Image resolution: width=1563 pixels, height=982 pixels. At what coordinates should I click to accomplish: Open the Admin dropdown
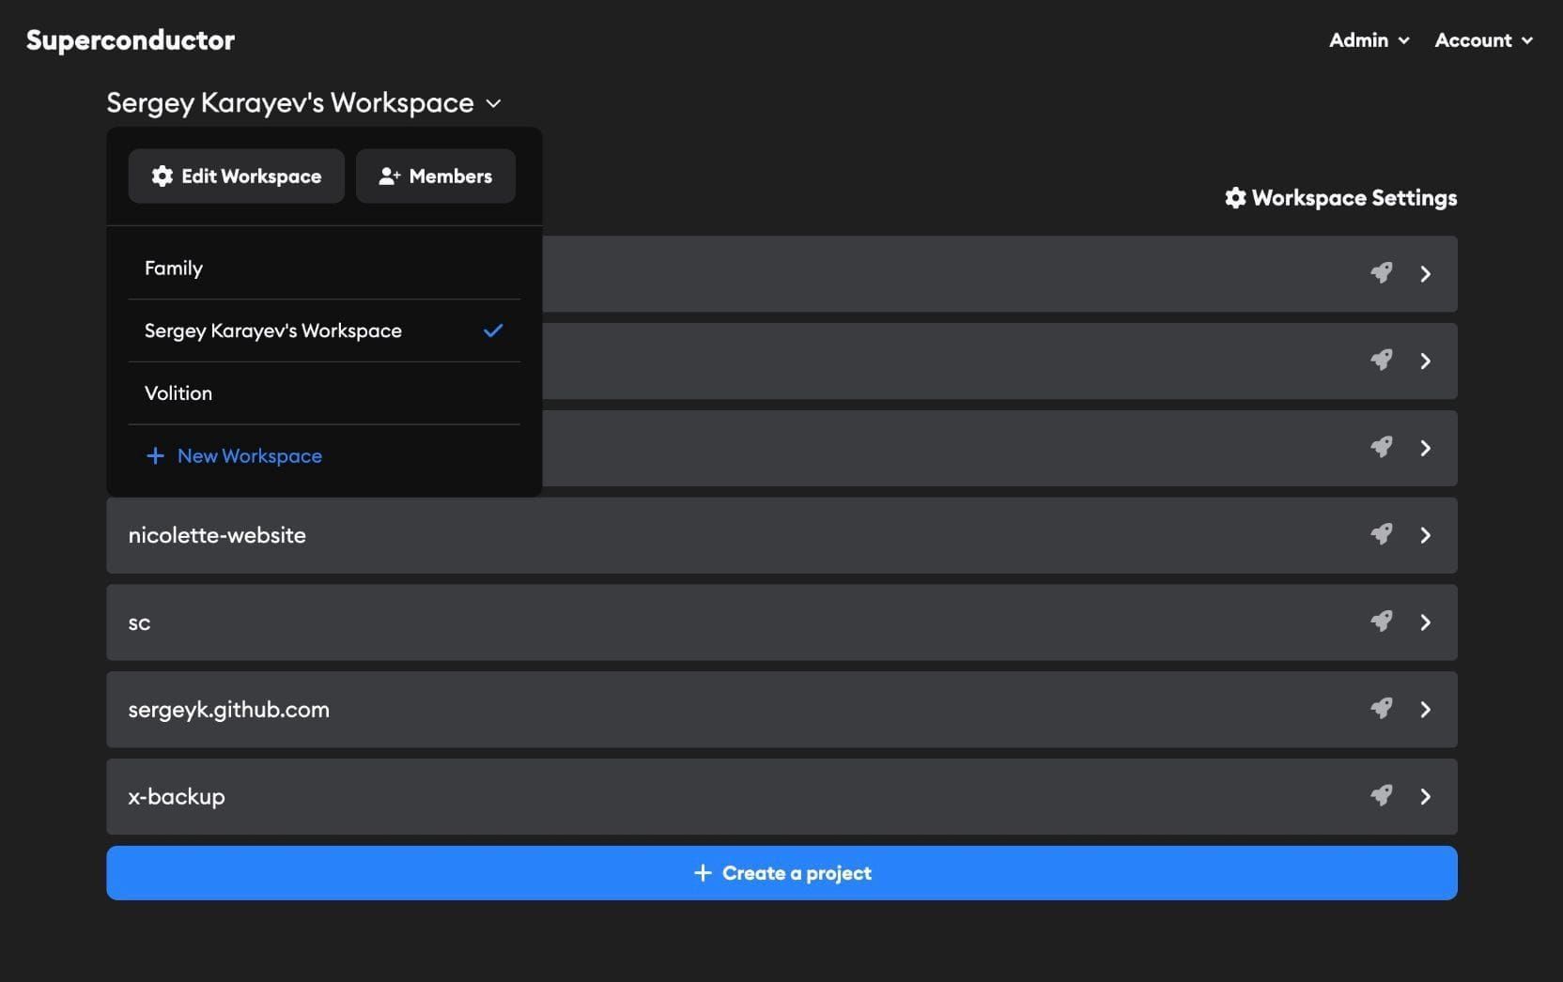click(x=1368, y=40)
